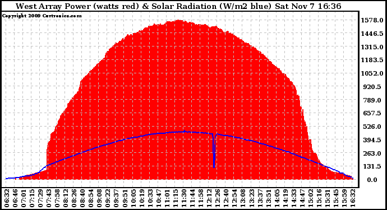The image size is (387, 210).
Task: Pick the 10:33 x-axis tick label
Action: click(150, 198)
